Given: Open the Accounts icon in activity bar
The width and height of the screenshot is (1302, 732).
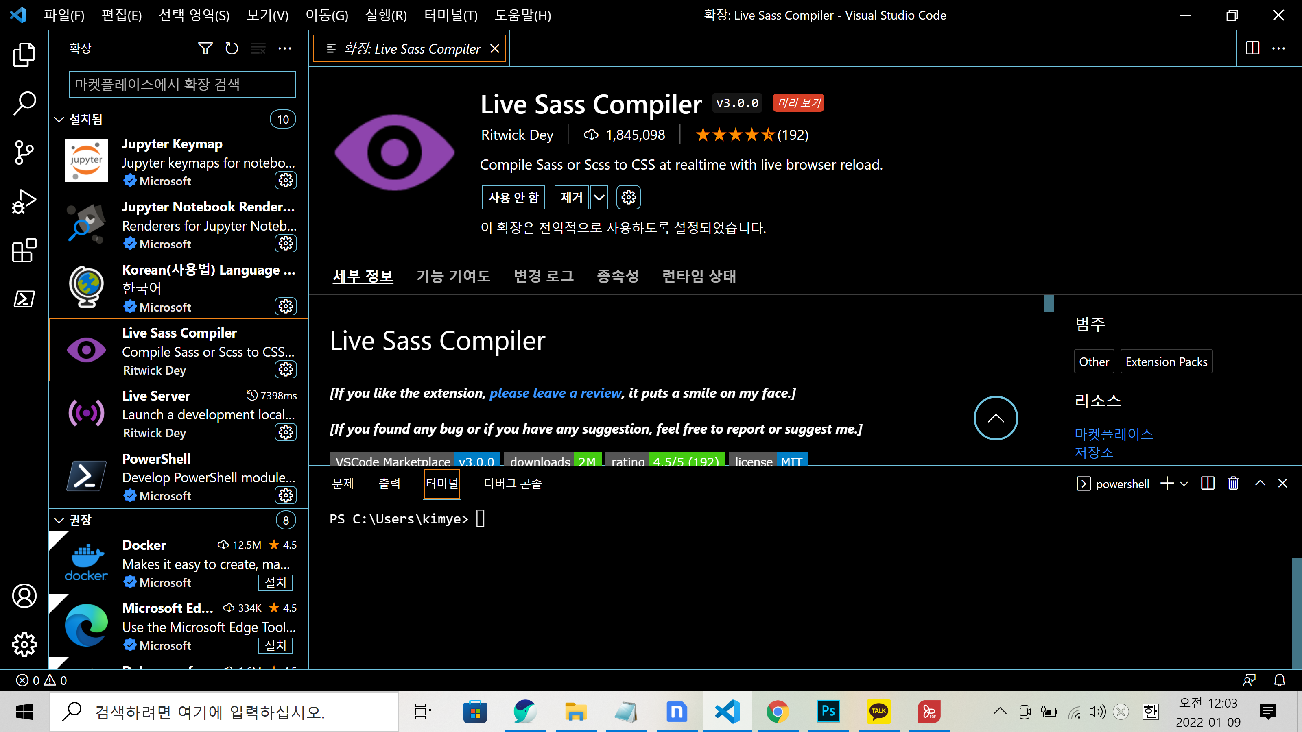Looking at the screenshot, I should point(24,596).
